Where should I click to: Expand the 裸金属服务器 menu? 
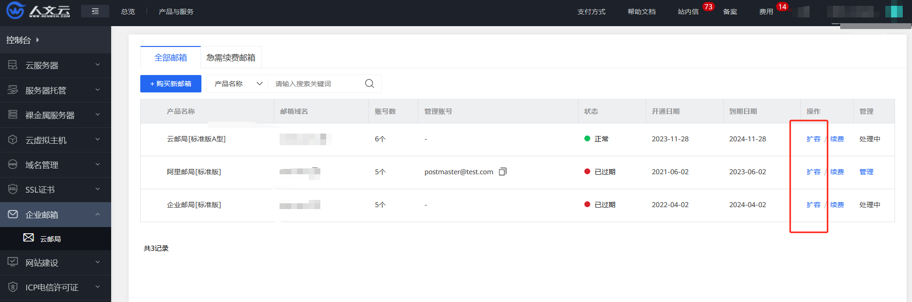[x=98, y=115]
